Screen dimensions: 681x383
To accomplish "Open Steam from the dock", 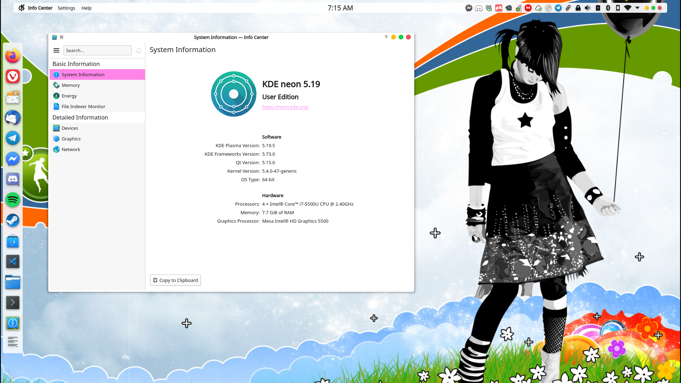I will click(13, 220).
